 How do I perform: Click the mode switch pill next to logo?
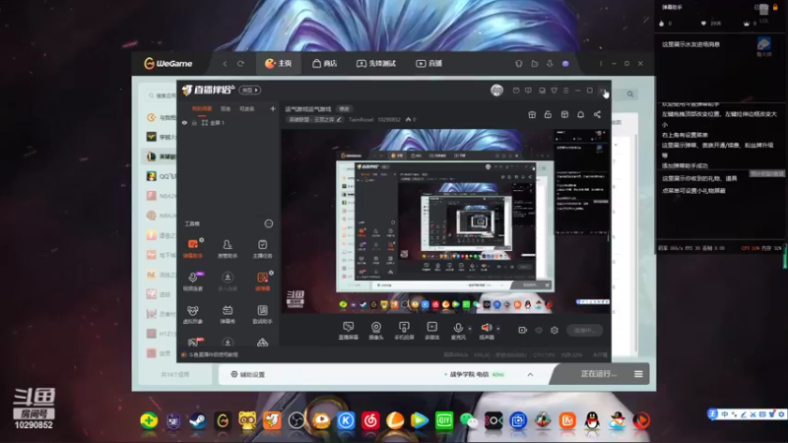point(250,90)
